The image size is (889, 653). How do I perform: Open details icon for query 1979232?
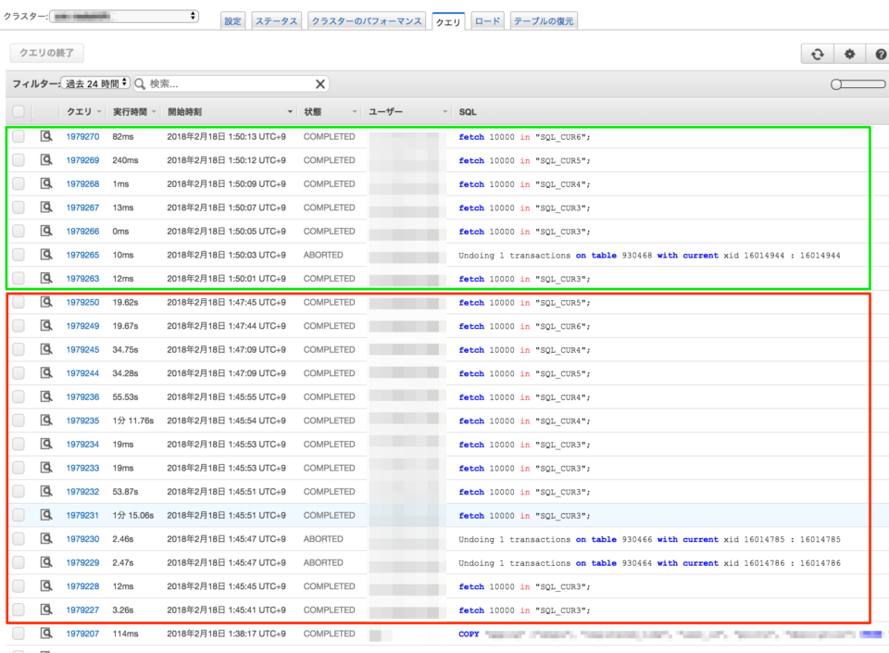[46, 492]
